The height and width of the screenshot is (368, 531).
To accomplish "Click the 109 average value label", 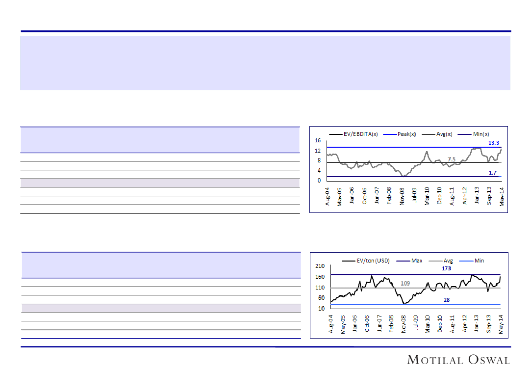I will coord(405,284).
